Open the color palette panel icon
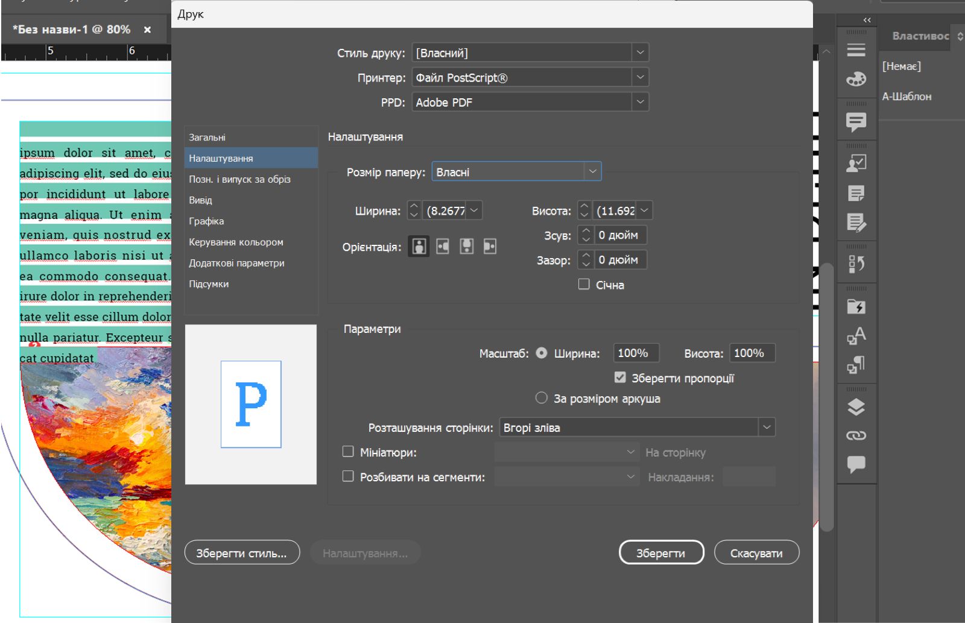The image size is (965, 623). pos(856,79)
